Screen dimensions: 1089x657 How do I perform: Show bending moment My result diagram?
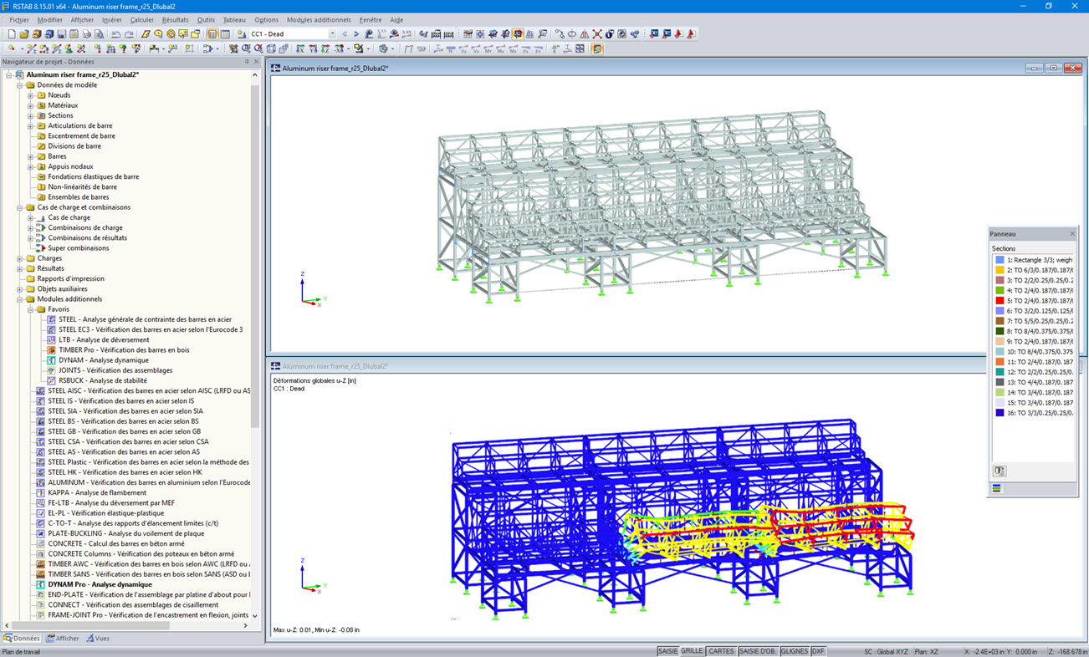(x=501, y=48)
